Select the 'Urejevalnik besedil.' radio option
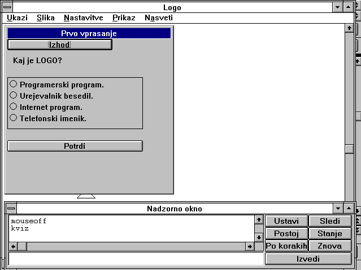 coord(51,96)
